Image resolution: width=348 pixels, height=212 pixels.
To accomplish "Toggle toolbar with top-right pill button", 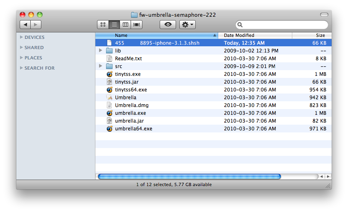I will [324, 15].
